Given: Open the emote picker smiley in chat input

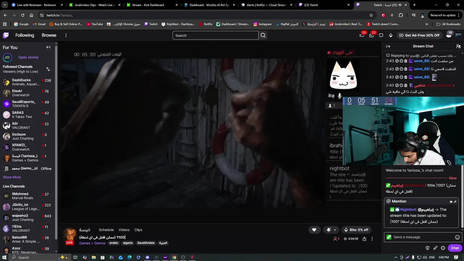Looking at the screenshot, I should (457, 237).
